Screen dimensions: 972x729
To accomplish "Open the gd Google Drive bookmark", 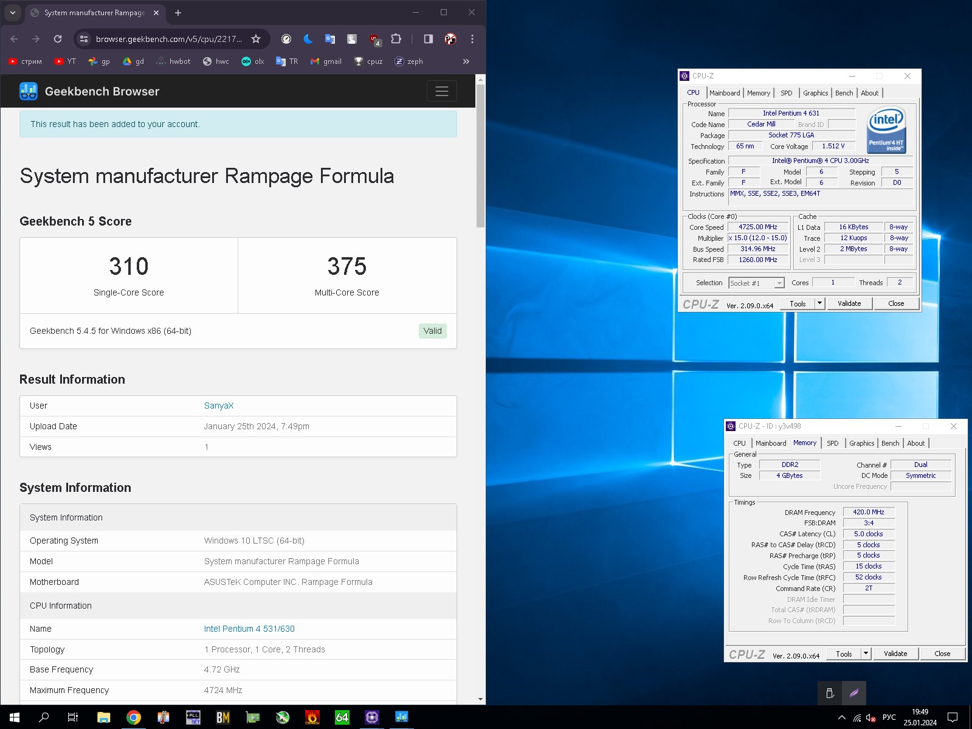I will click(133, 61).
